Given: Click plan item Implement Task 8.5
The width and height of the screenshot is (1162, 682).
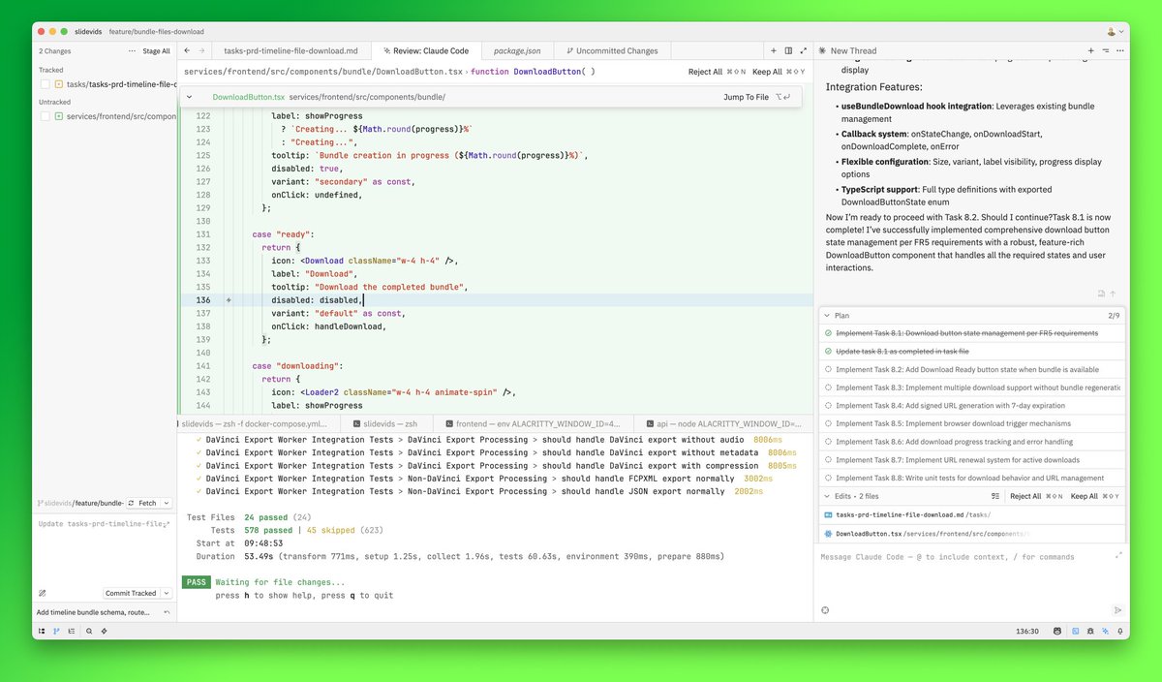Looking at the screenshot, I should (972, 423).
